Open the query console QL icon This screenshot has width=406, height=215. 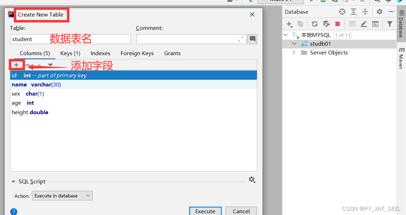(375, 24)
